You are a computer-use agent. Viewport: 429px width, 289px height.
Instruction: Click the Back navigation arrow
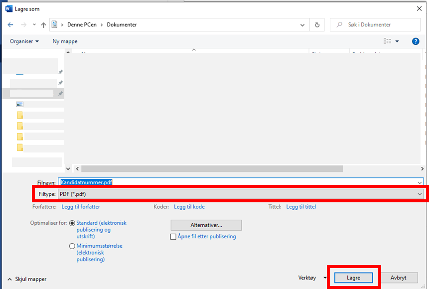coord(10,24)
